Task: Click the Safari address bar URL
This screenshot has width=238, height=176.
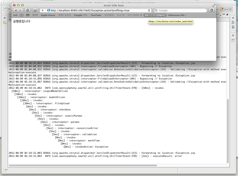Action: [90, 10]
